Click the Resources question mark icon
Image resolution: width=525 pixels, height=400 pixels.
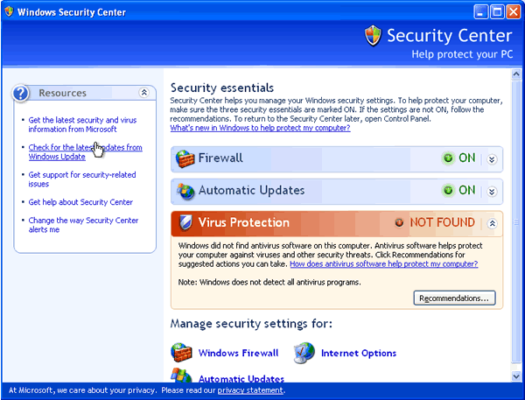[21, 93]
